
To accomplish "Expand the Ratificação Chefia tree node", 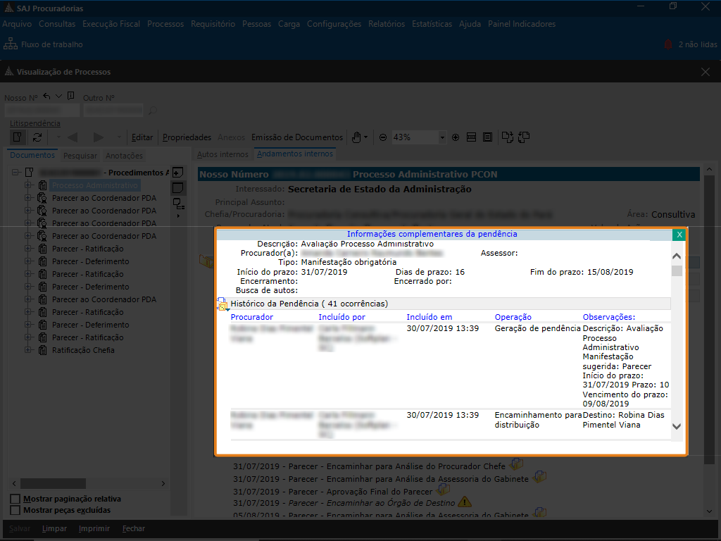I will point(29,350).
